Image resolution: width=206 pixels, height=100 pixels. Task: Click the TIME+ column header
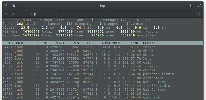coord(136,43)
